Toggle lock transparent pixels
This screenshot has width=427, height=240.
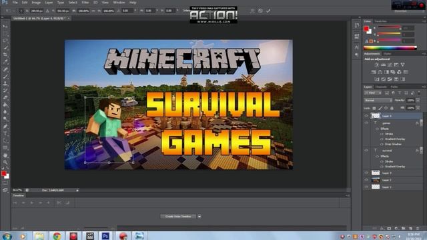pos(374,108)
